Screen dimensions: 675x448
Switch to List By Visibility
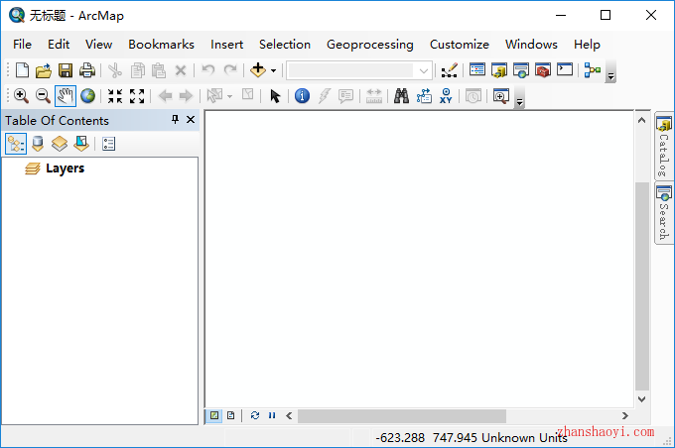pos(60,144)
